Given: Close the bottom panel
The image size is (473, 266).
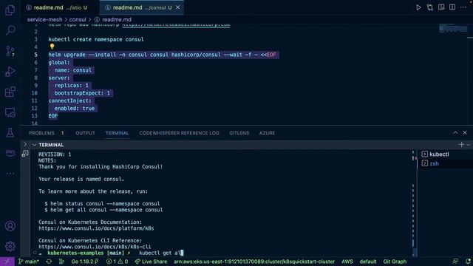Looking at the screenshot, I should (x=465, y=133).
